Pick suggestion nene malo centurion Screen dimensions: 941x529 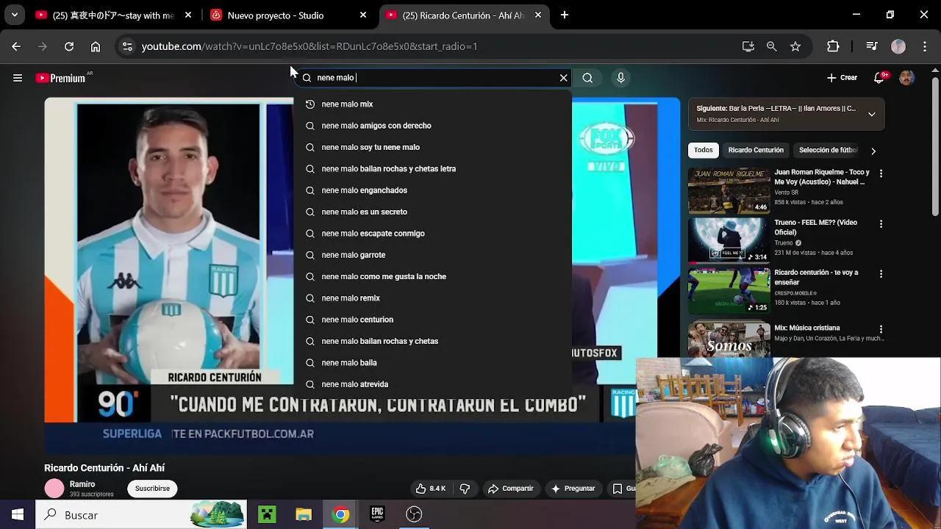tap(432, 320)
